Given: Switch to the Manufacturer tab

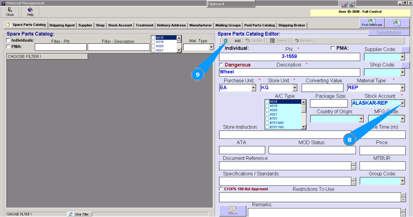Looking at the screenshot, I should (x=200, y=25).
